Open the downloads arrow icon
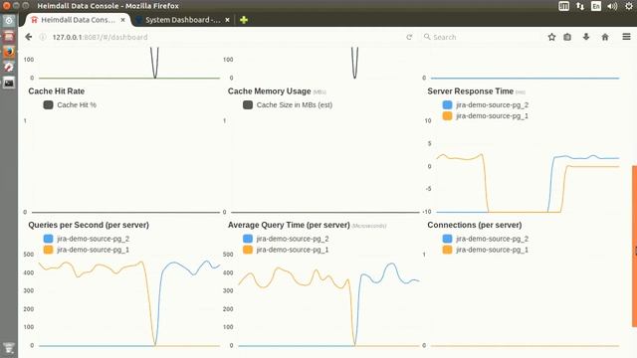The height and width of the screenshot is (358, 637). tap(586, 37)
